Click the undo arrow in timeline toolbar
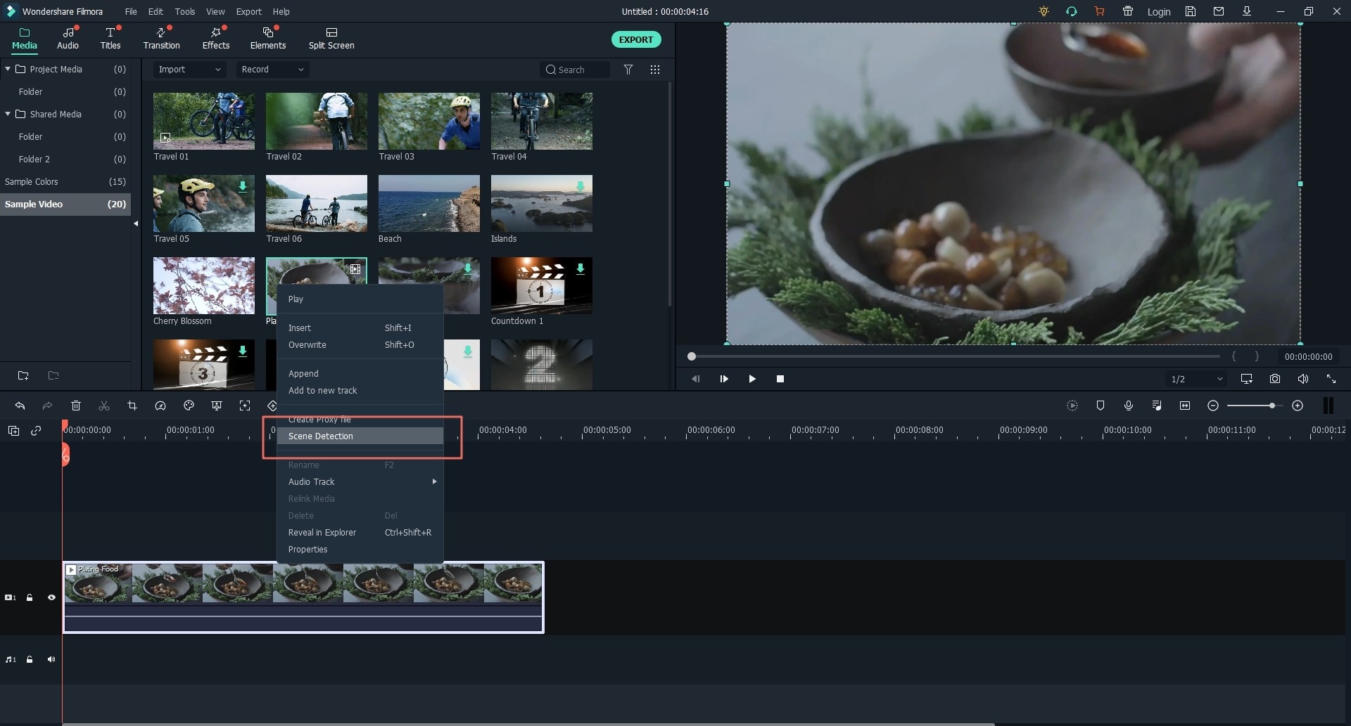The width and height of the screenshot is (1351, 726). (x=20, y=406)
